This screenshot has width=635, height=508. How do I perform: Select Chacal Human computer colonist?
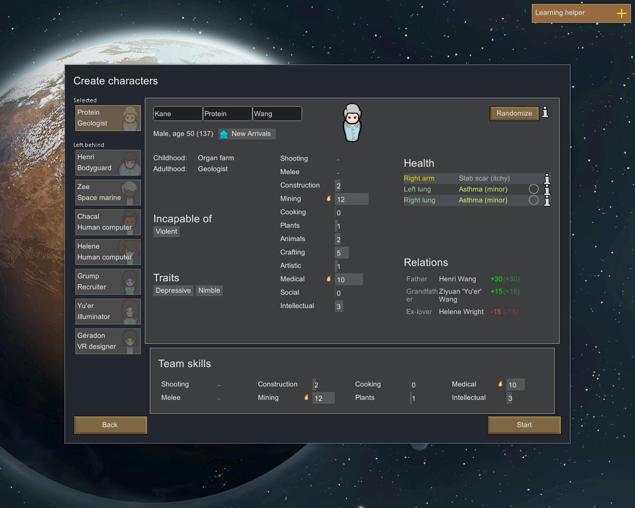coord(108,222)
